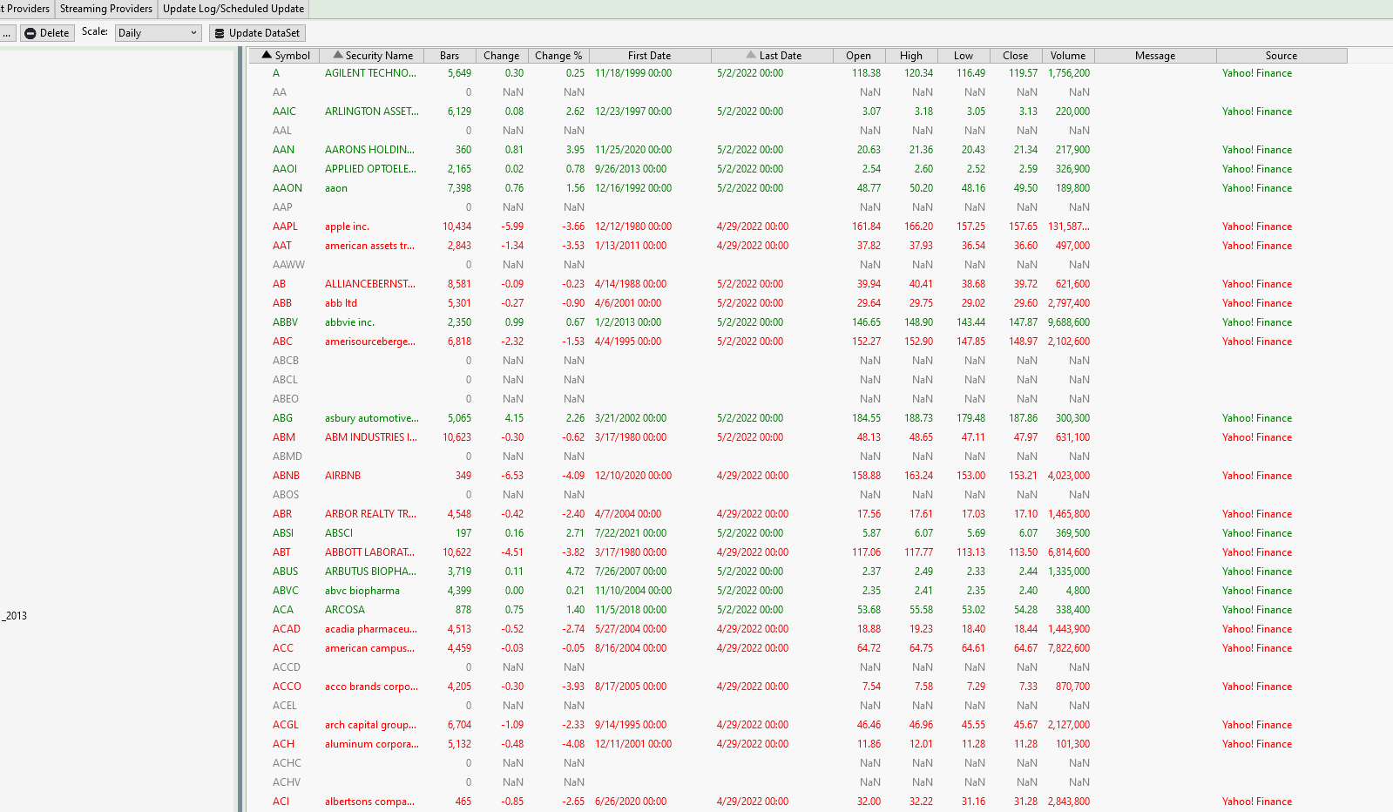This screenshot has width=1393, height=812.
Task: Click the asbury automotive... security name
Action: 372,418
